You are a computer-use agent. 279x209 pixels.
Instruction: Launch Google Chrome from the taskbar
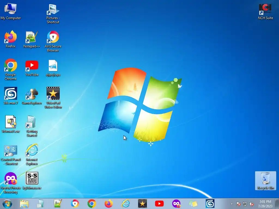point(92,204)
